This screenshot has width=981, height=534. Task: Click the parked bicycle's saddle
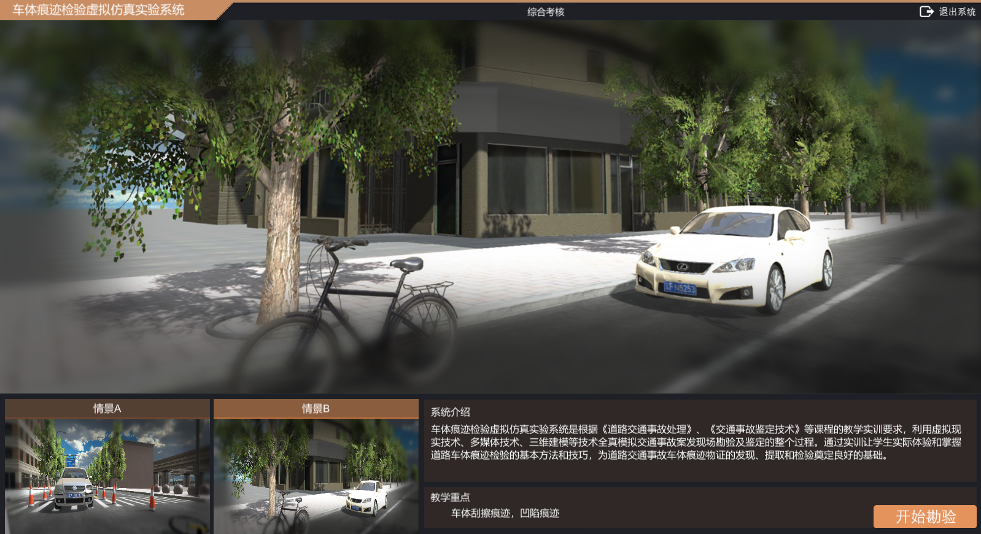point(407,265)
